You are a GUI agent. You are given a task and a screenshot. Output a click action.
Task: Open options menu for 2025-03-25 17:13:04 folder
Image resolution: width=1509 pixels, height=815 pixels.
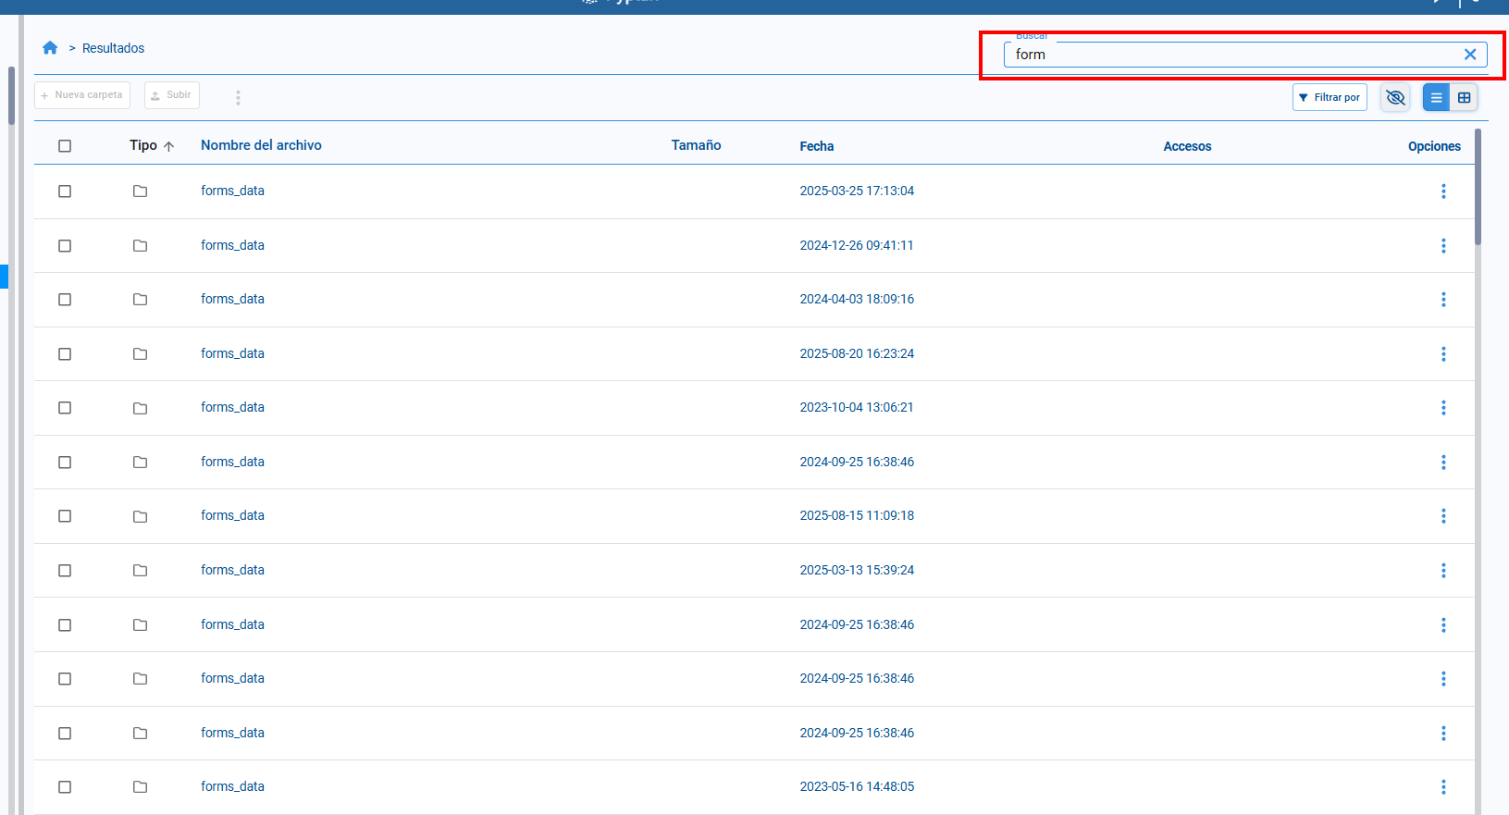(x=1442, y=191)
